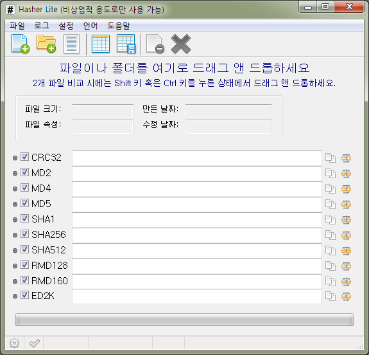The height and width of the screenshot is (355, 369).
Task: Click the add file toolbar icon
Action: point(21,44)
